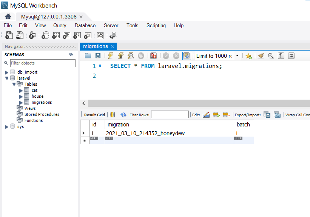
Task: Create a new table icon
Action: (56, 35)
